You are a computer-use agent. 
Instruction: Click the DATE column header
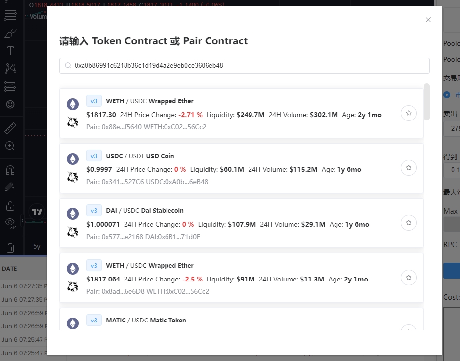click(x=10, y=269)
